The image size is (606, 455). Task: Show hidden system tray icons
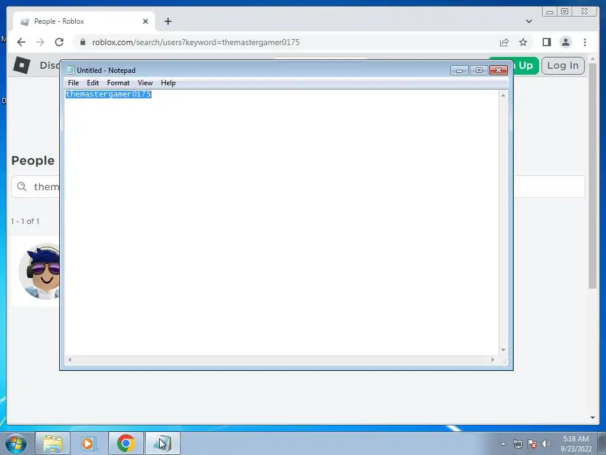[503, 444]
